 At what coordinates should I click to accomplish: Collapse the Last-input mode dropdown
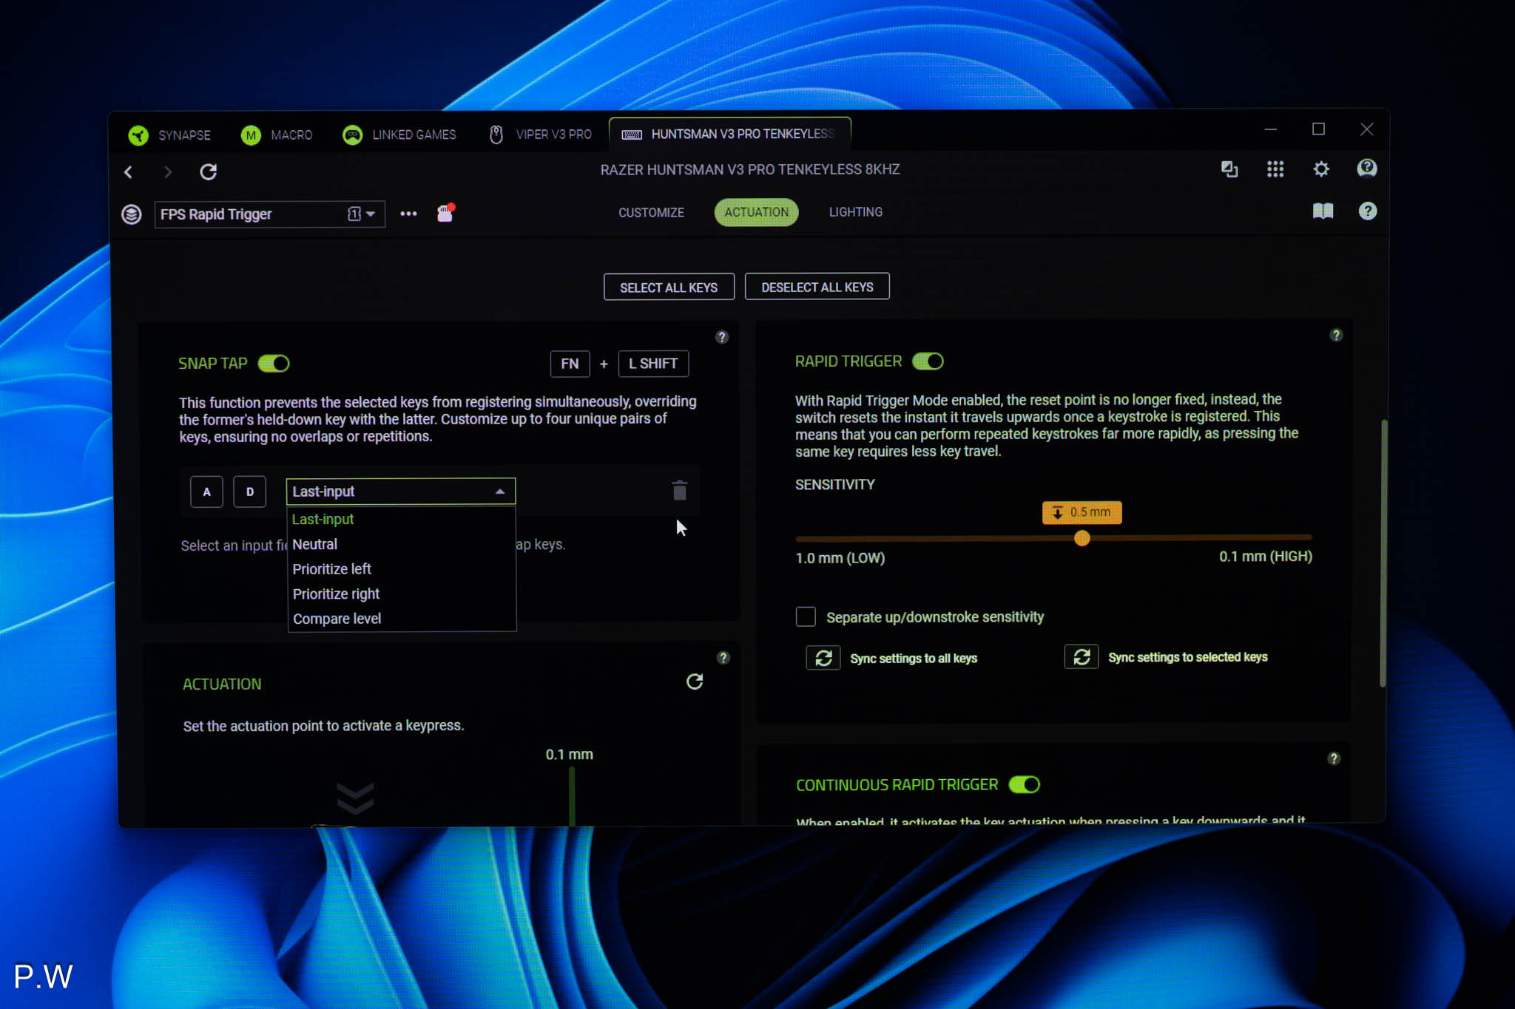tap(401, 492)
